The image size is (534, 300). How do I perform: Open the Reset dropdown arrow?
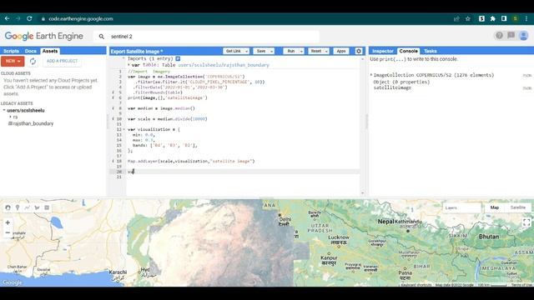click(x=326, y=51)
